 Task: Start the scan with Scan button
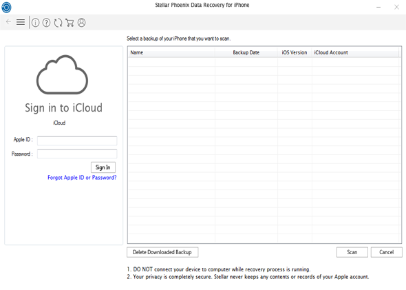(x=352, y=252)
